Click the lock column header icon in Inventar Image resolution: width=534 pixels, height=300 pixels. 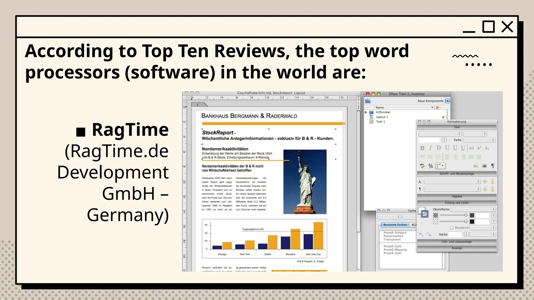pos(438,107)
